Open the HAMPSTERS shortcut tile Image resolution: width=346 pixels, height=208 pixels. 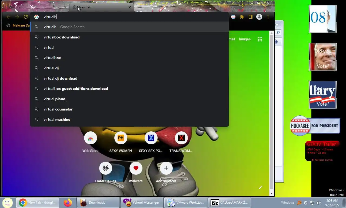tap(105, 173)
